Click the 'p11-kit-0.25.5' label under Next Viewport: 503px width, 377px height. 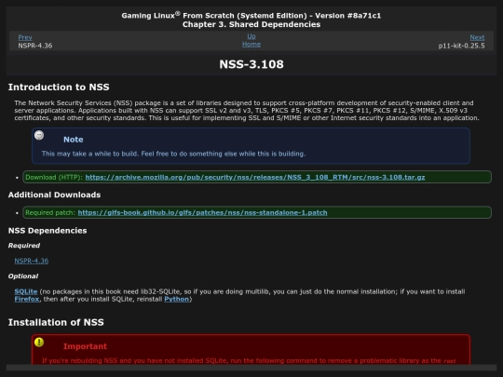point(461,46)
